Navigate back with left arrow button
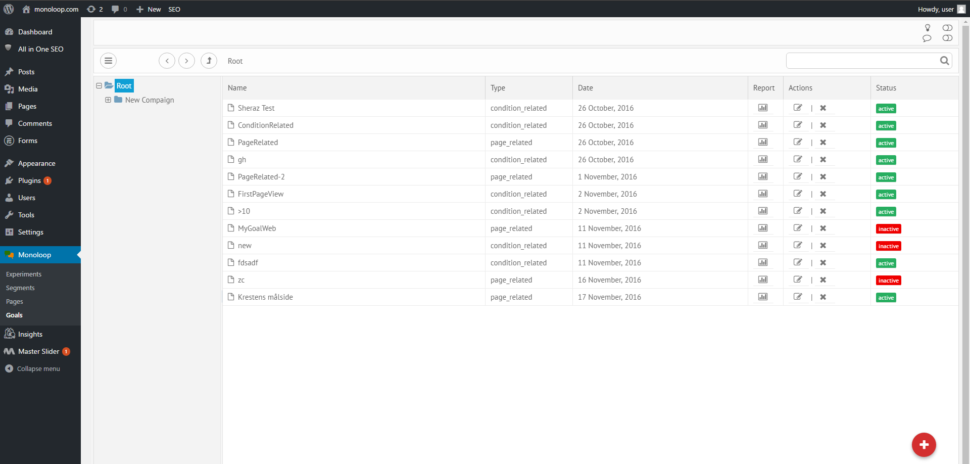This screenshot has width=970, height=464. point(167,61)
